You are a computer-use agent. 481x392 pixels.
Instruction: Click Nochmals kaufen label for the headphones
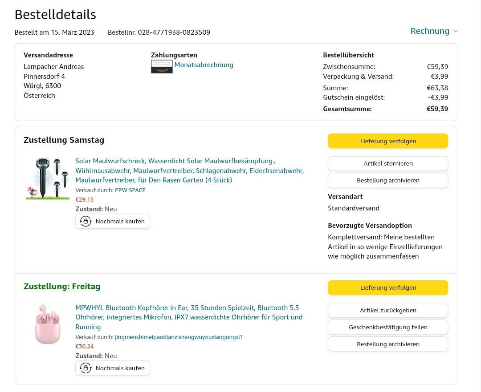[x=120, y=368]
